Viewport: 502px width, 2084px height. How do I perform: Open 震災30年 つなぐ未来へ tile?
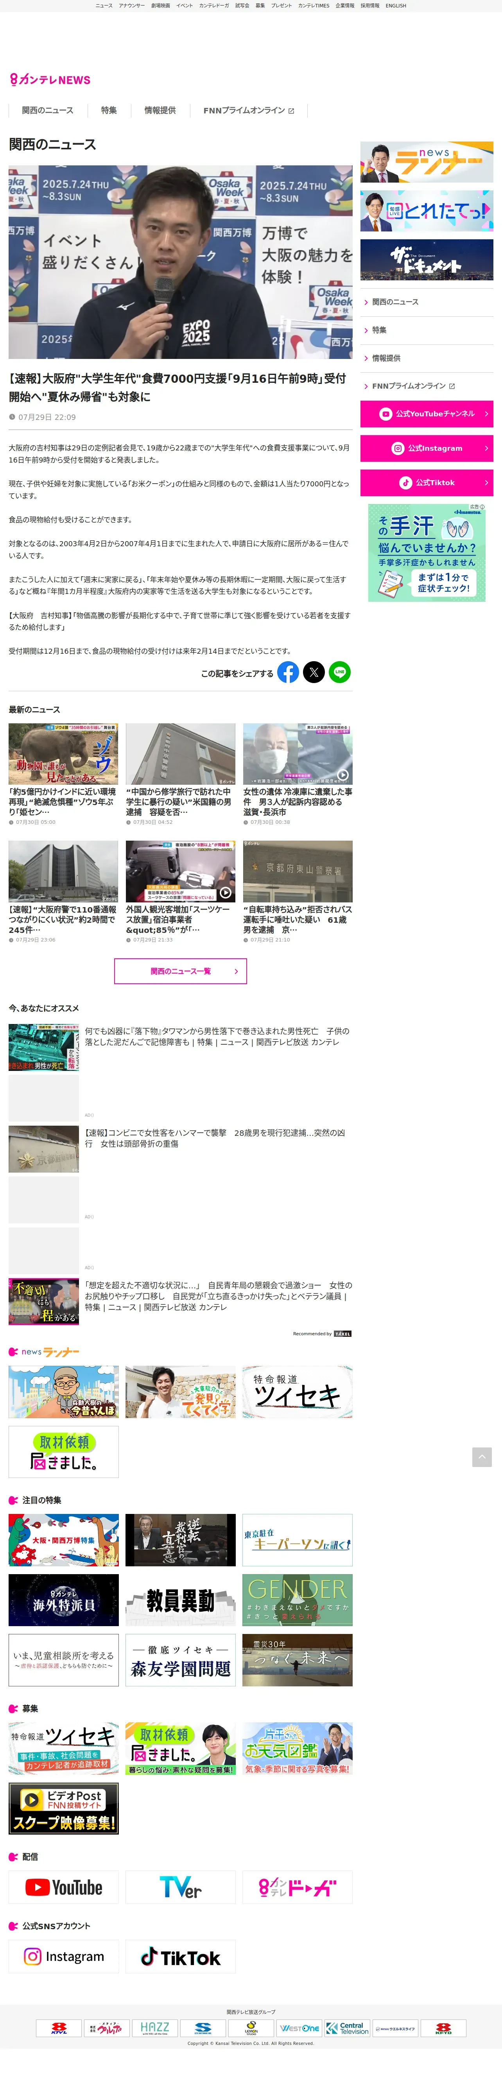[x=298, y=1660]
